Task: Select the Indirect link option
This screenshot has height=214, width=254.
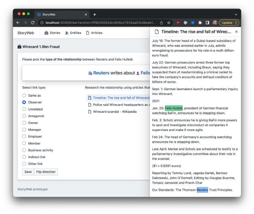Action: pyautogui.click(x=24, y=157)
